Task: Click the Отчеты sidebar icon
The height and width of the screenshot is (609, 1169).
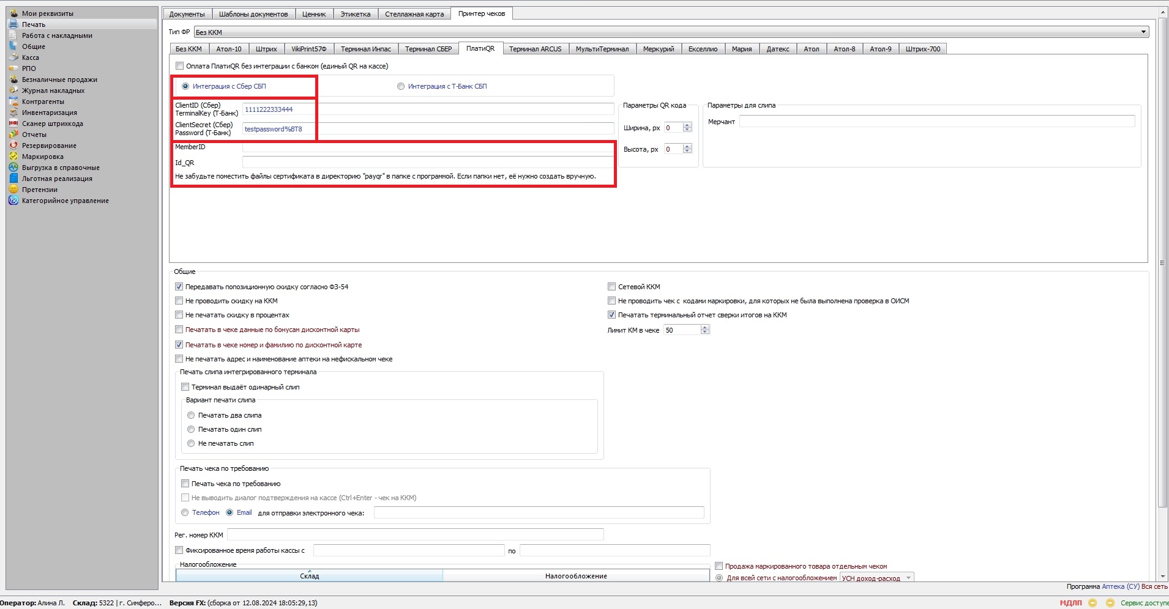Action: [13, 135]
